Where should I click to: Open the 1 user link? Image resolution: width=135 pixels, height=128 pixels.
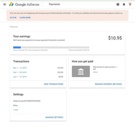[x=16, y=110]
